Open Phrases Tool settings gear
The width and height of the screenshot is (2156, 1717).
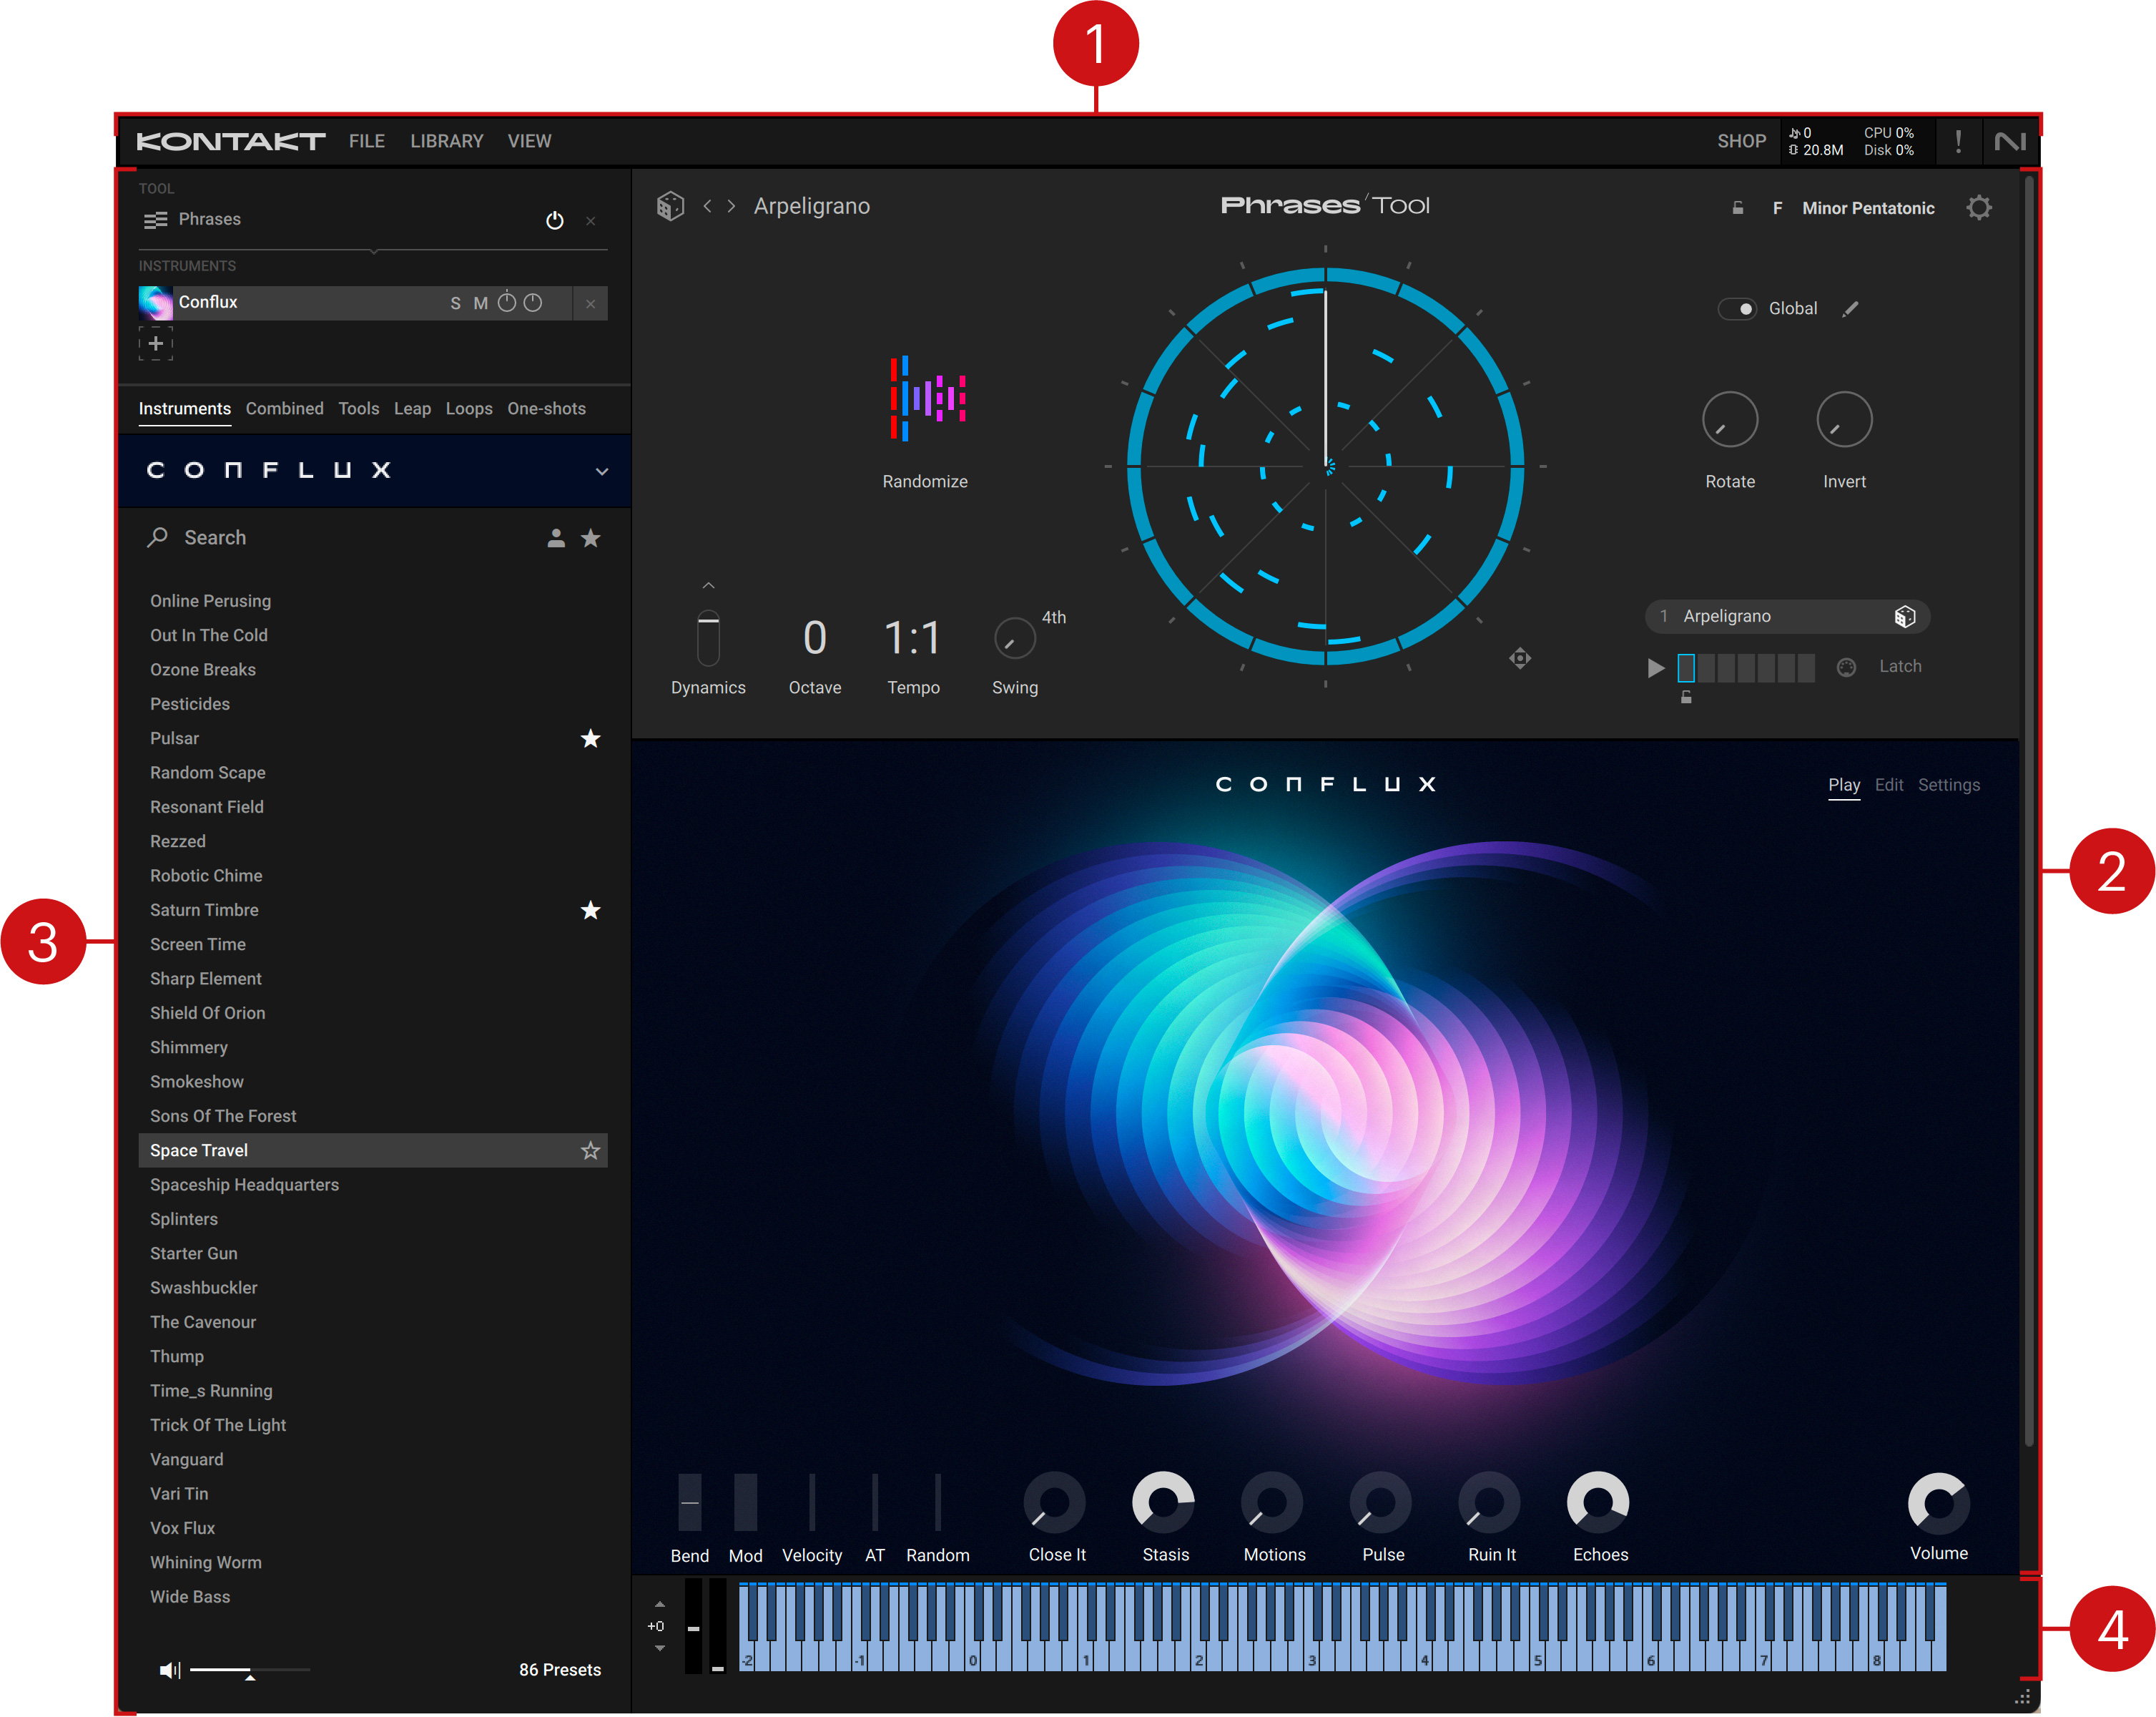click(1978, 208)
